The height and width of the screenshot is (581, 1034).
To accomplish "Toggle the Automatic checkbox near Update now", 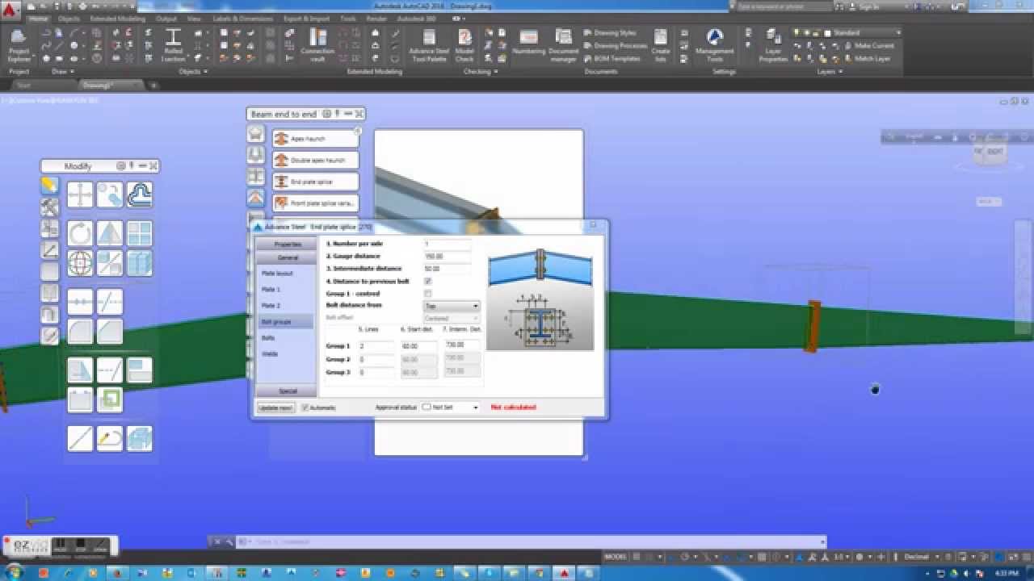I will tap(305, 407).
